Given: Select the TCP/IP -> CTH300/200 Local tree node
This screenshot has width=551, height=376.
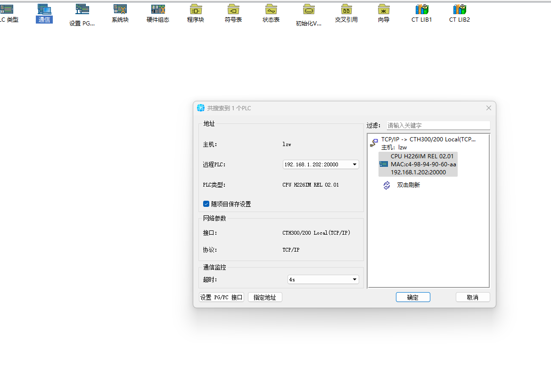Looking at the screenshot, I should [x=428, y=139].
